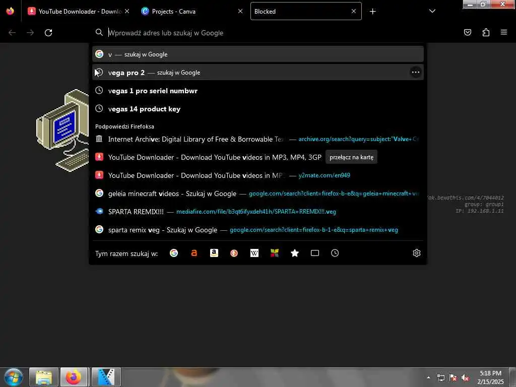Image resolution: width=516 pixels, height=387 pixels.
Task: Open 'geleia minecraft videos' Google search result
Action: coord(258,193)
